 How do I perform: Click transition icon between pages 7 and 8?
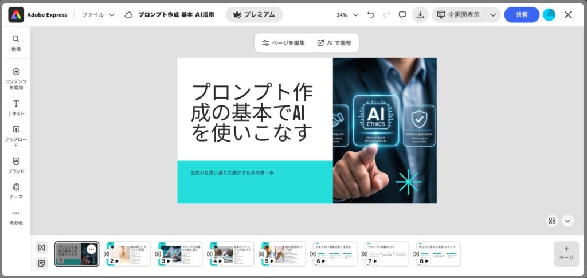tap(416, 254)
